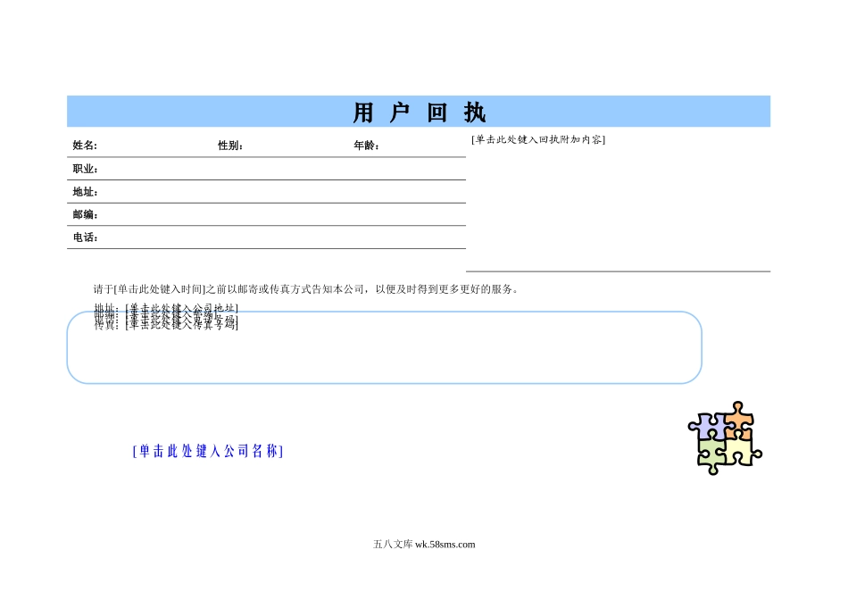Click the 性别: gender field label
The image size is (848, 600).
coord(230,146)
